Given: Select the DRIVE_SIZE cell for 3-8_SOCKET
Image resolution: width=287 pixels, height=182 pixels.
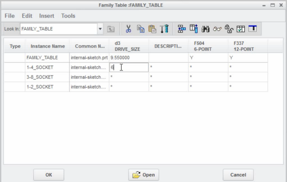Looking at the screenshot, I should [129, 77].
